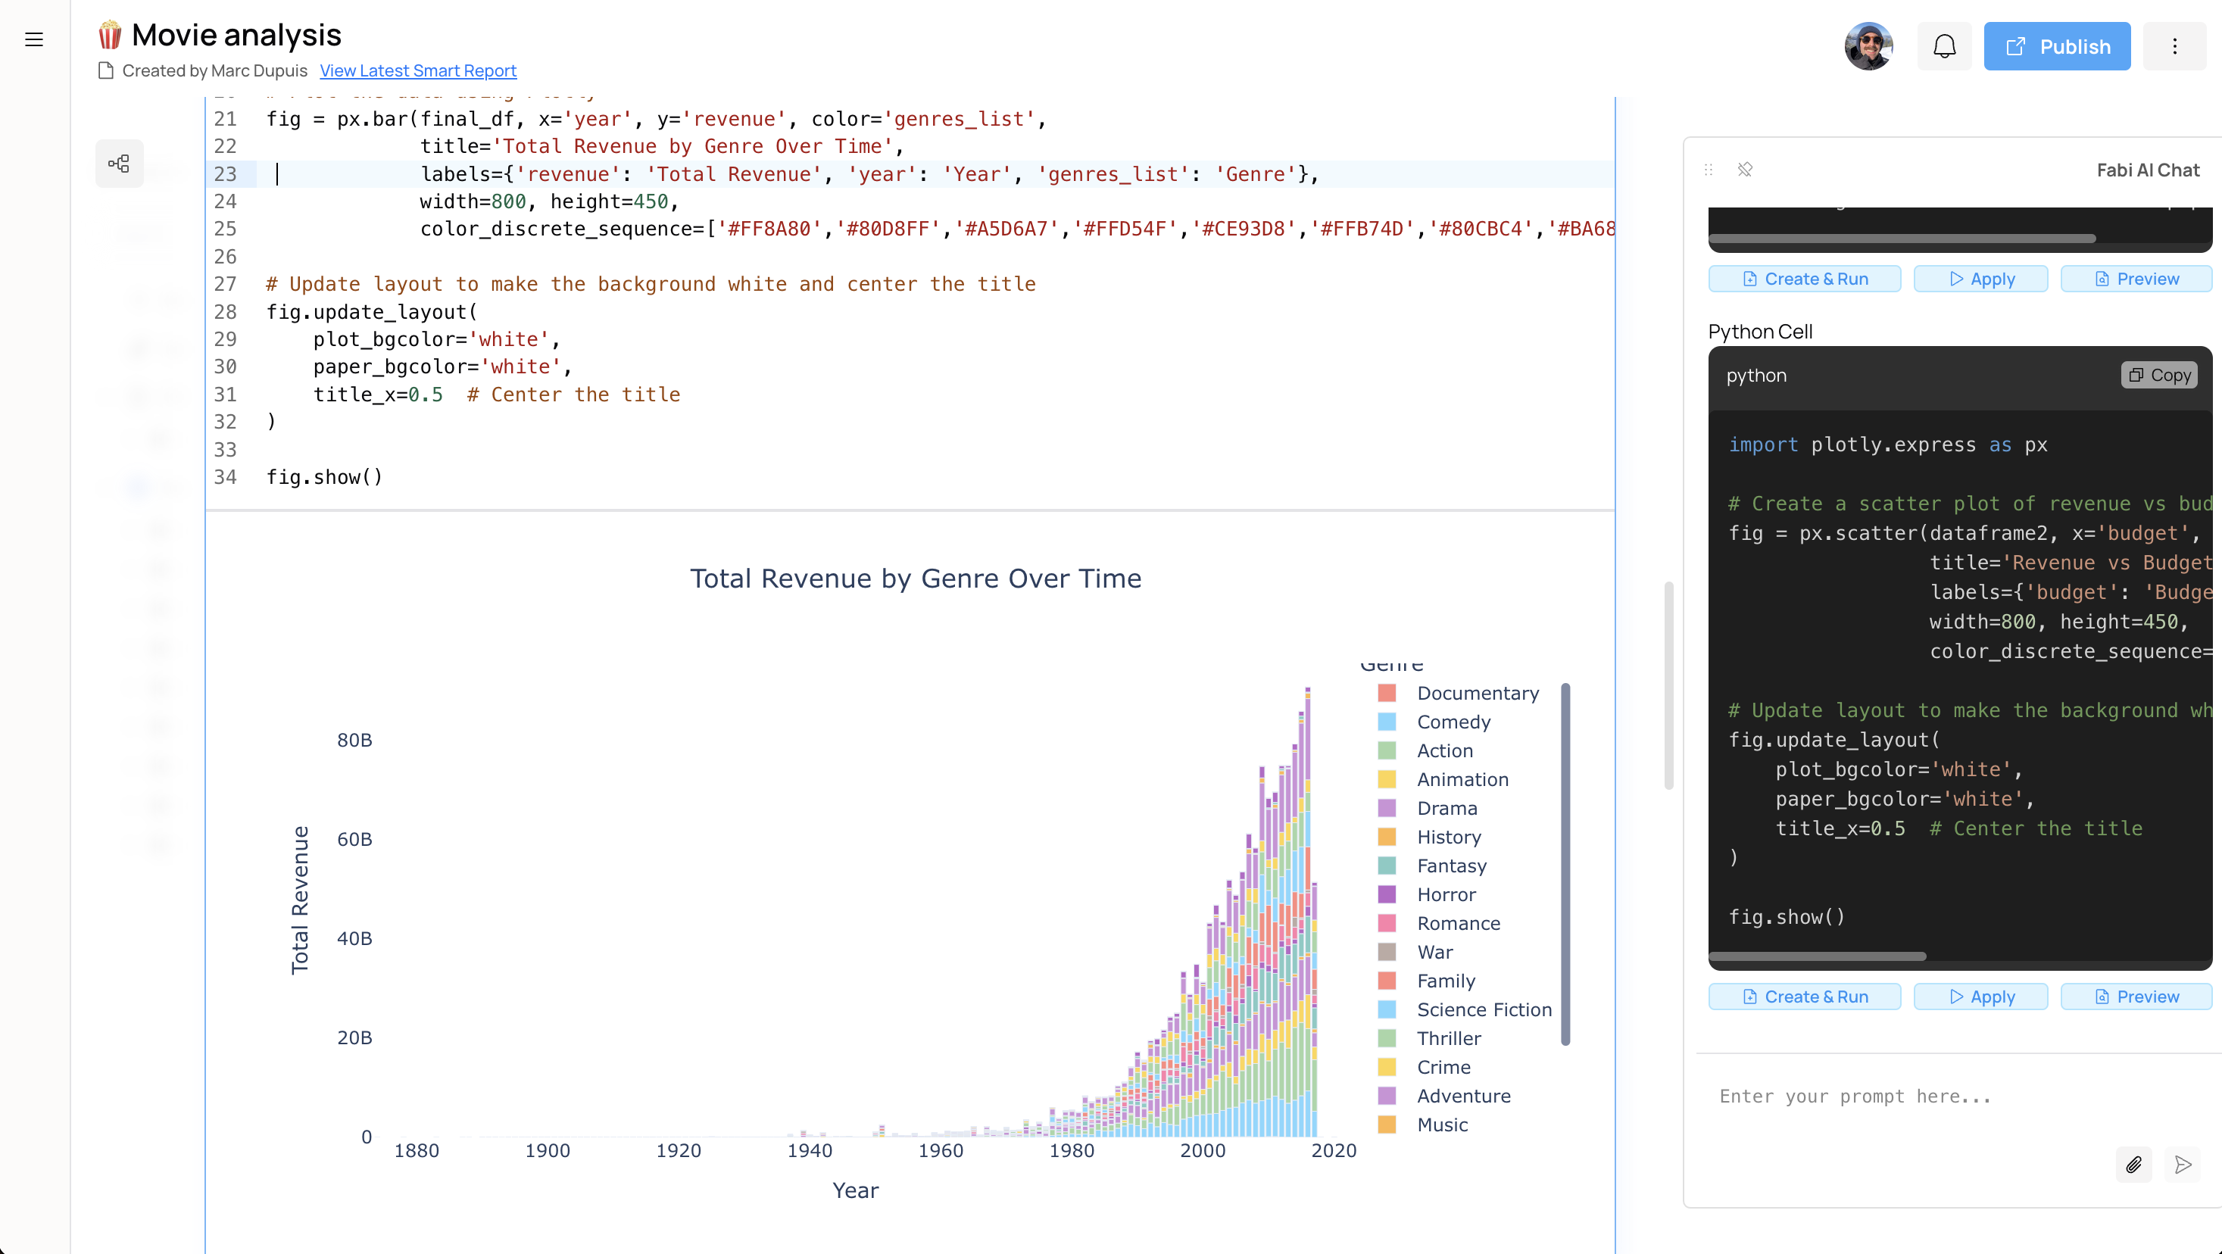Copy the python code snippet
Image resolution: width=2222 pixels, height=1254 pixels.
tap(2159, 375)
